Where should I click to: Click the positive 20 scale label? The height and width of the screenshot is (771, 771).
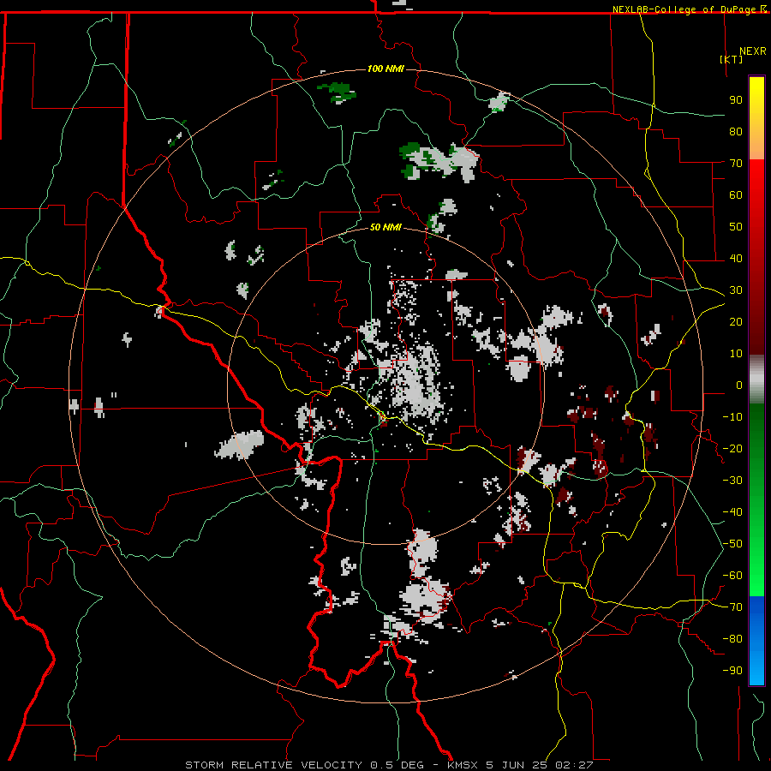click(736, 321)
